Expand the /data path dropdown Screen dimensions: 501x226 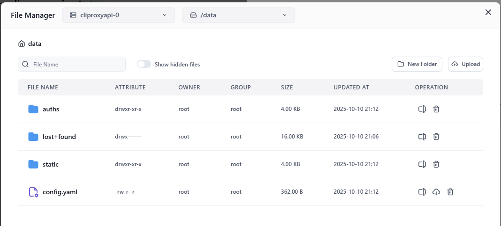point(238,15)
